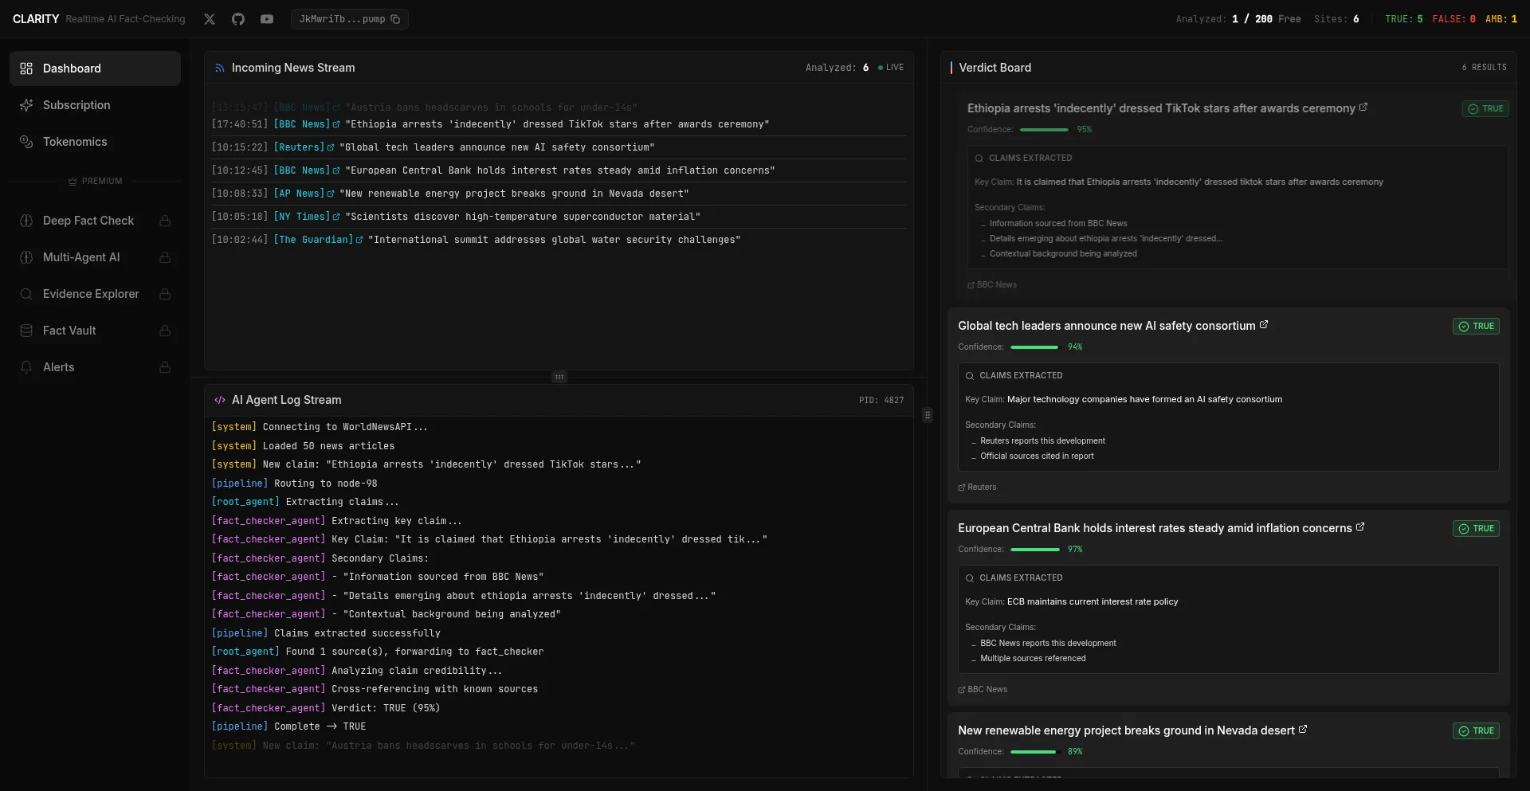Select Evidence Explorer in sidebar
This screenshot has width=1530, height=791.
tap(91, 294)
